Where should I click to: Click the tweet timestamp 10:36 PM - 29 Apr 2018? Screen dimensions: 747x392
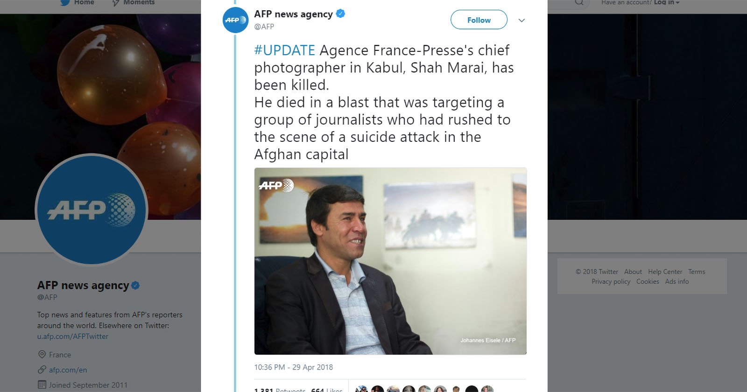(293, 367)
